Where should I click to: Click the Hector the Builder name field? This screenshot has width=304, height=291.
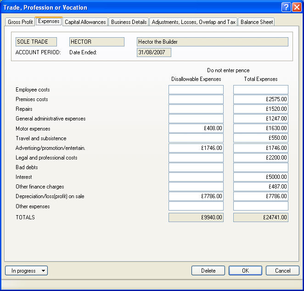pos(212,42)
